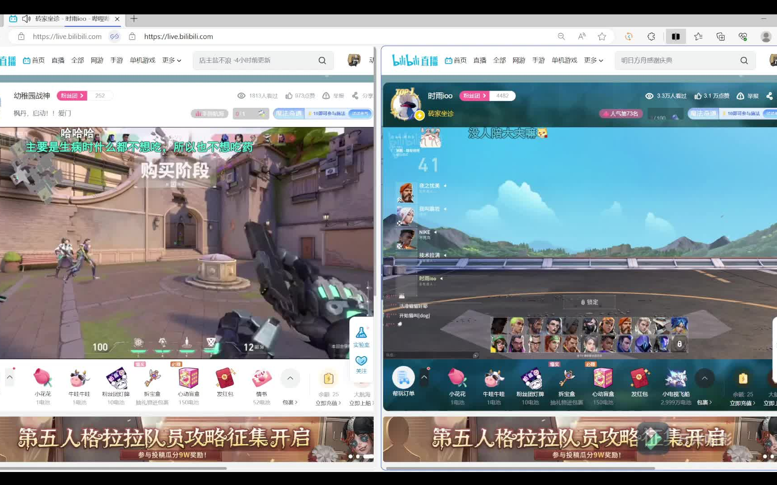
Task: Open the favorites list icon
Action: tap(698, 36)
